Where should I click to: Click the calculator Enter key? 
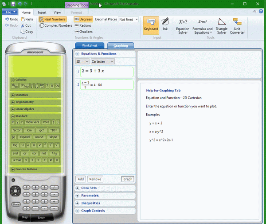(x=41, y=218)
